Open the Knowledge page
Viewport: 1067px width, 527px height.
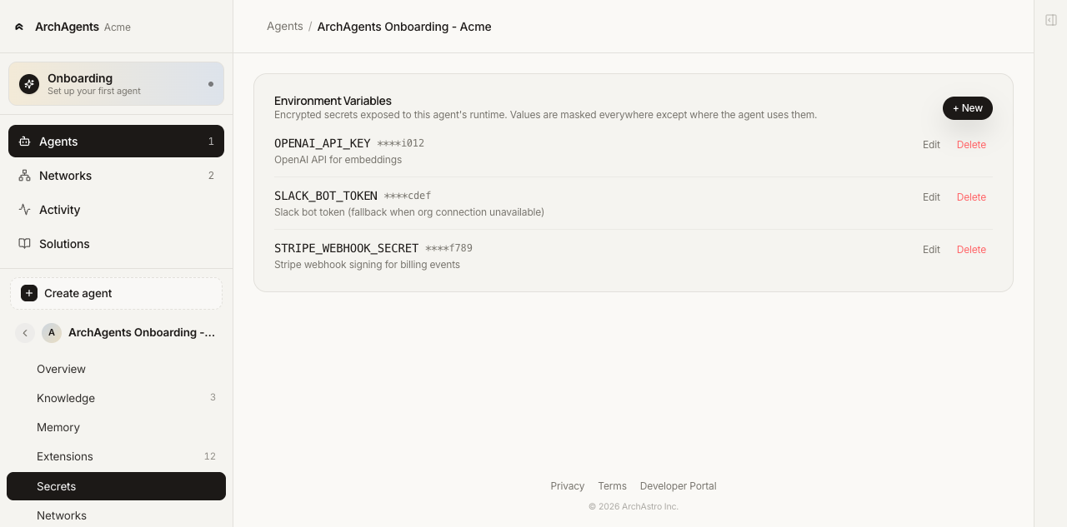pos(116,398)
